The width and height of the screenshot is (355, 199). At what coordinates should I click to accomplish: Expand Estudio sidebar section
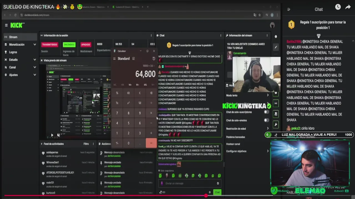click(20, 60)
